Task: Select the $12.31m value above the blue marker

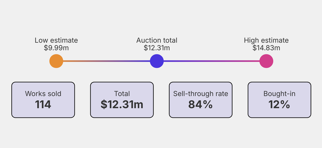Action: [x=157, y=48]
